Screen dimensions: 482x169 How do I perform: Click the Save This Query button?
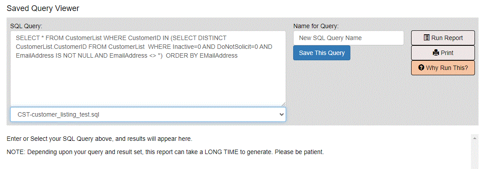[321, 53]
